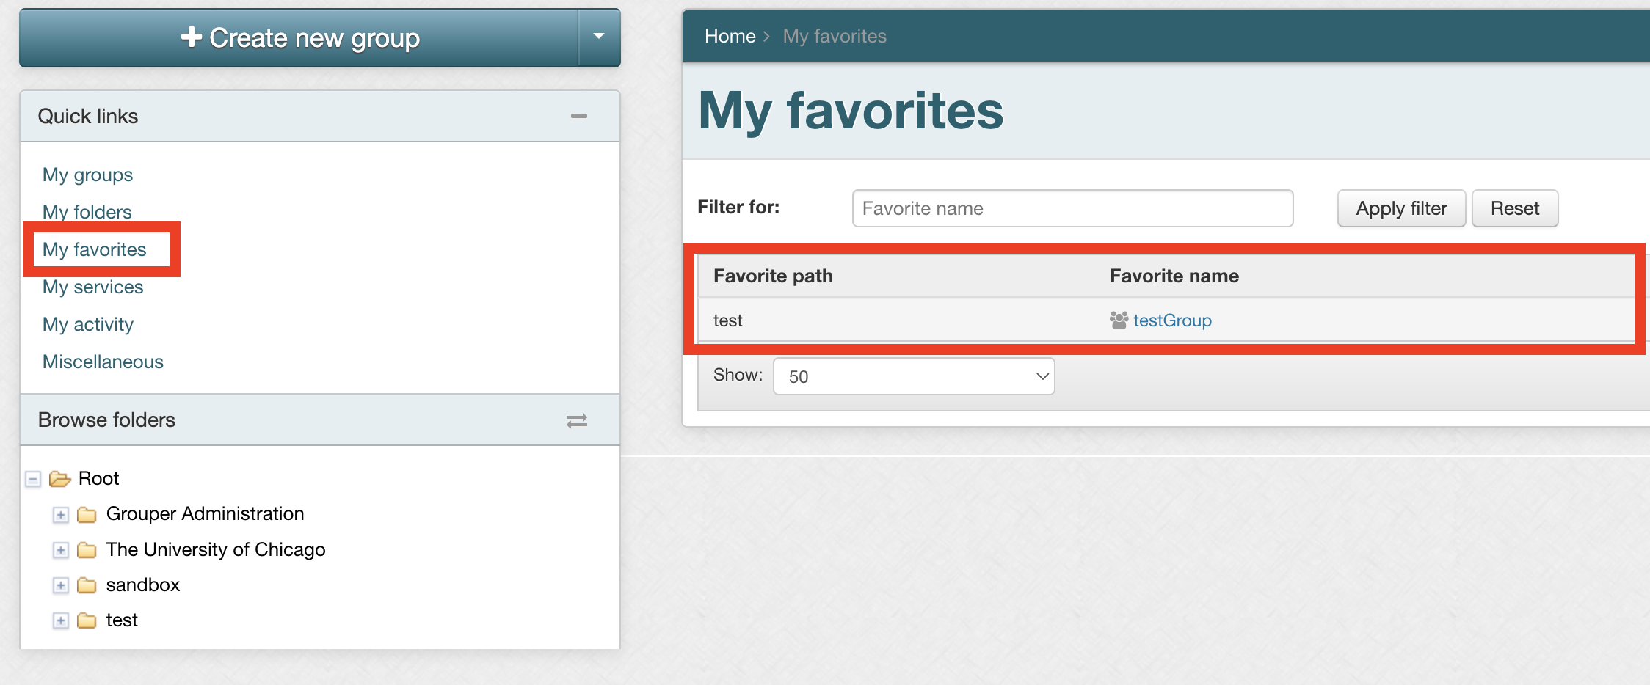The image size is (1650, 685).
Task: Open the Create new group dropdown arrow
Action: [x=599, y=37]
